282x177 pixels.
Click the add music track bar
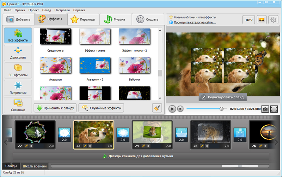pyautogui.click(x=141, y=156)
